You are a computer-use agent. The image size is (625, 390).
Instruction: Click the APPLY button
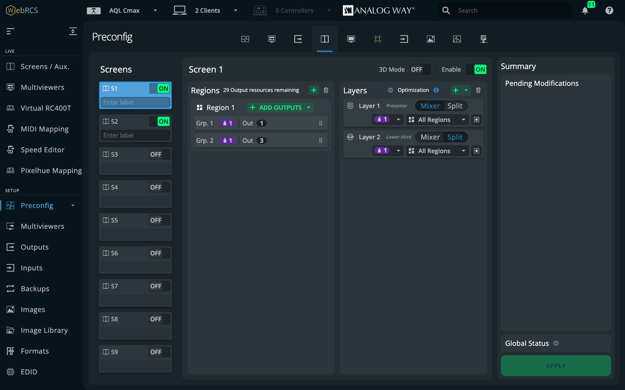(x=556, y=366)
